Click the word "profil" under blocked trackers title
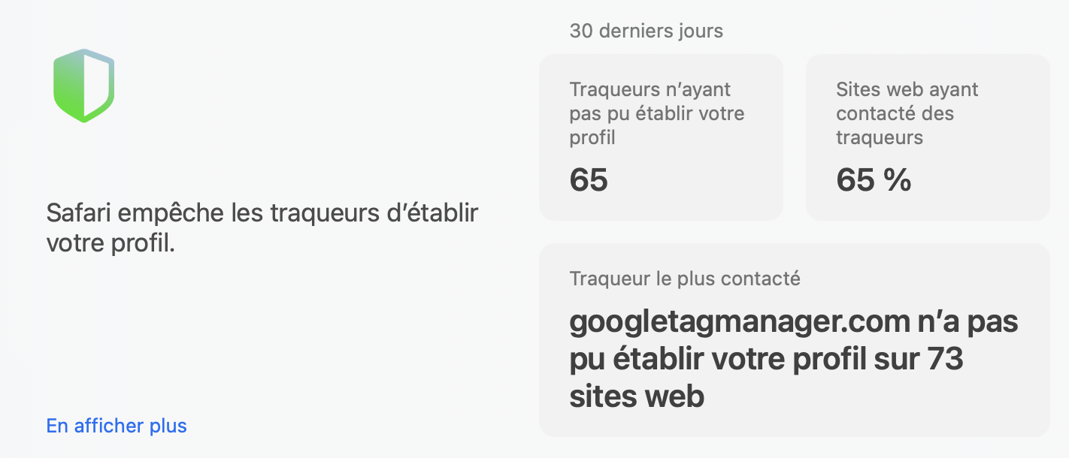This screenshot has height=458, width=1069. pos(592,138)
